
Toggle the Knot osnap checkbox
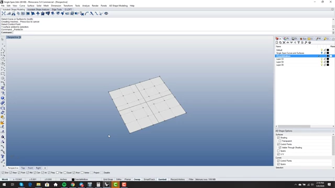[74, 173]
